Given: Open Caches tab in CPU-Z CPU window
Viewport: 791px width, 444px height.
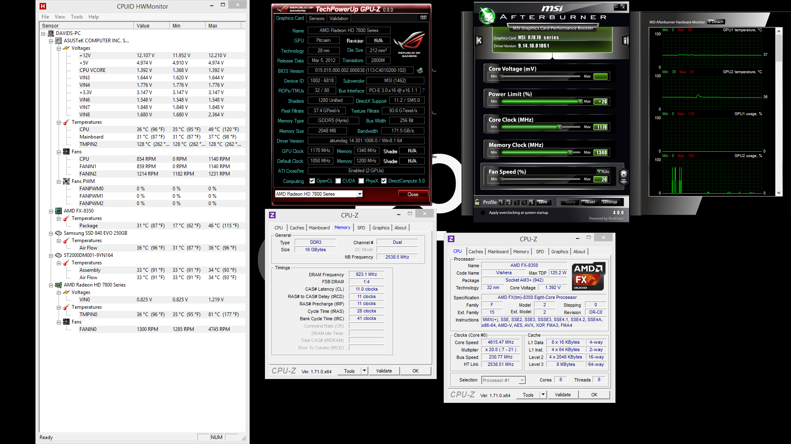Looking at the screenshot, I should pyautogui.click(x=476, y=252).
